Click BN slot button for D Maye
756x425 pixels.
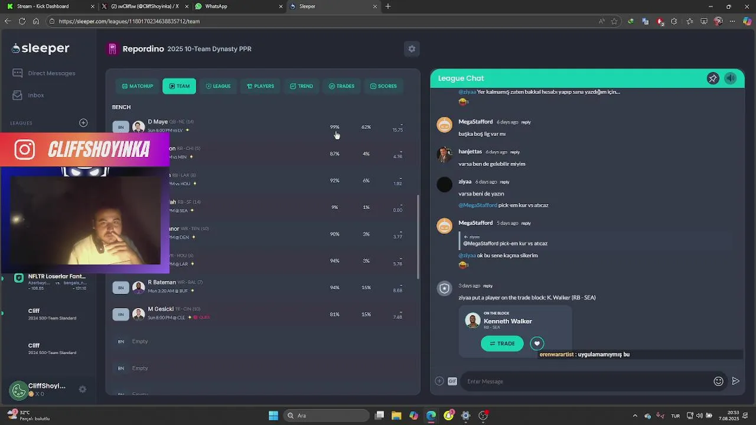tap(120, 127)
